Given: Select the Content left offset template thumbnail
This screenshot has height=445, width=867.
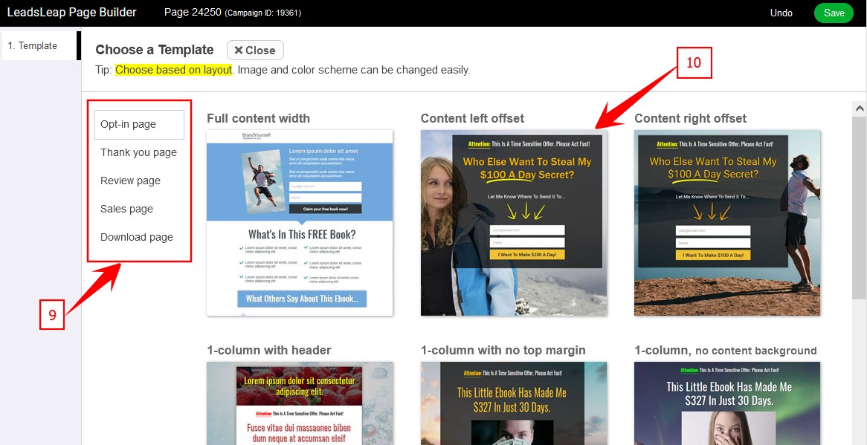Looking at the screenshot, I should (514, 223).
